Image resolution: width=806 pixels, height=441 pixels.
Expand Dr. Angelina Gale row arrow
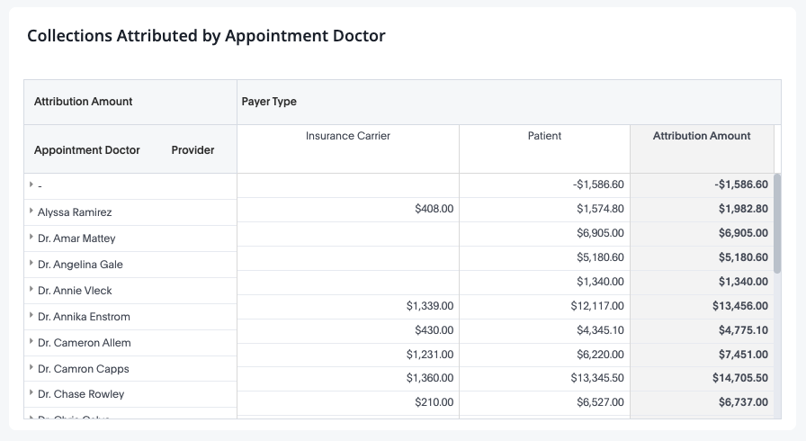(31, 263)
